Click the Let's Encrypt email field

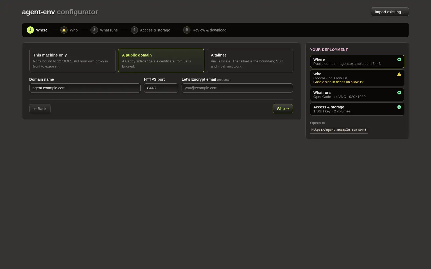pyautogui.click(x=237, y=88)
